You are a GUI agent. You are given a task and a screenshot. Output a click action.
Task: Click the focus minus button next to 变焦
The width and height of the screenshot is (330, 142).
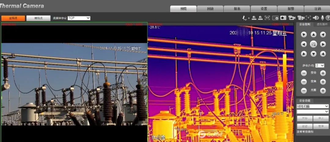[304, 82]
